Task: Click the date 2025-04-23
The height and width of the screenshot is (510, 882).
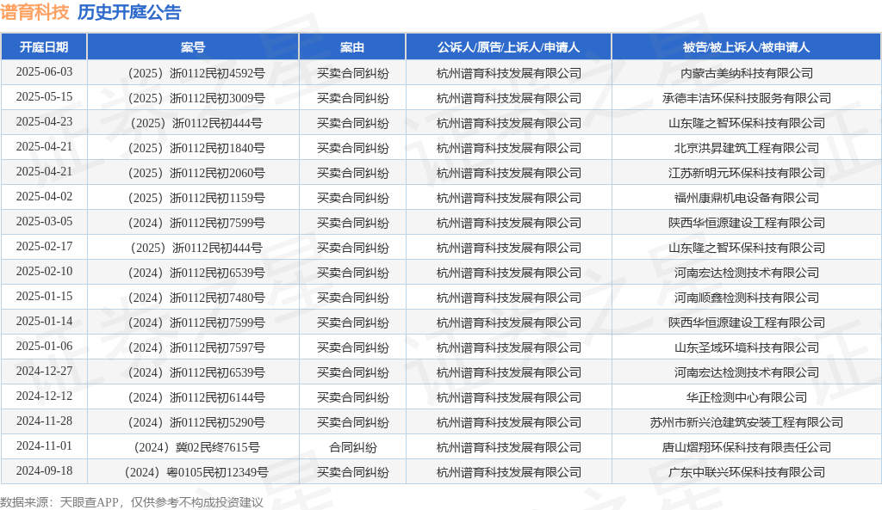Action: click(x=44, y=122)
